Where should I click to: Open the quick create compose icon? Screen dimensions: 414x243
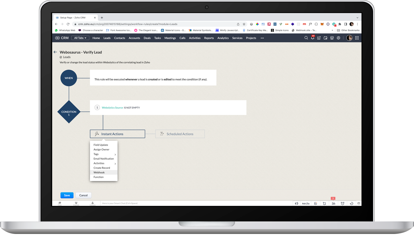point(319,38)
